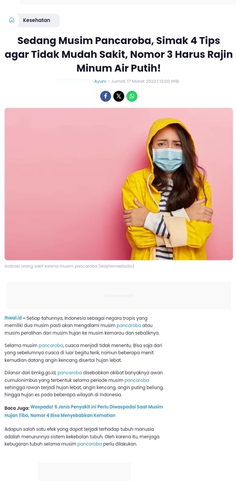
Task: Open the home page via house icon
Action: tap(12, 20)
